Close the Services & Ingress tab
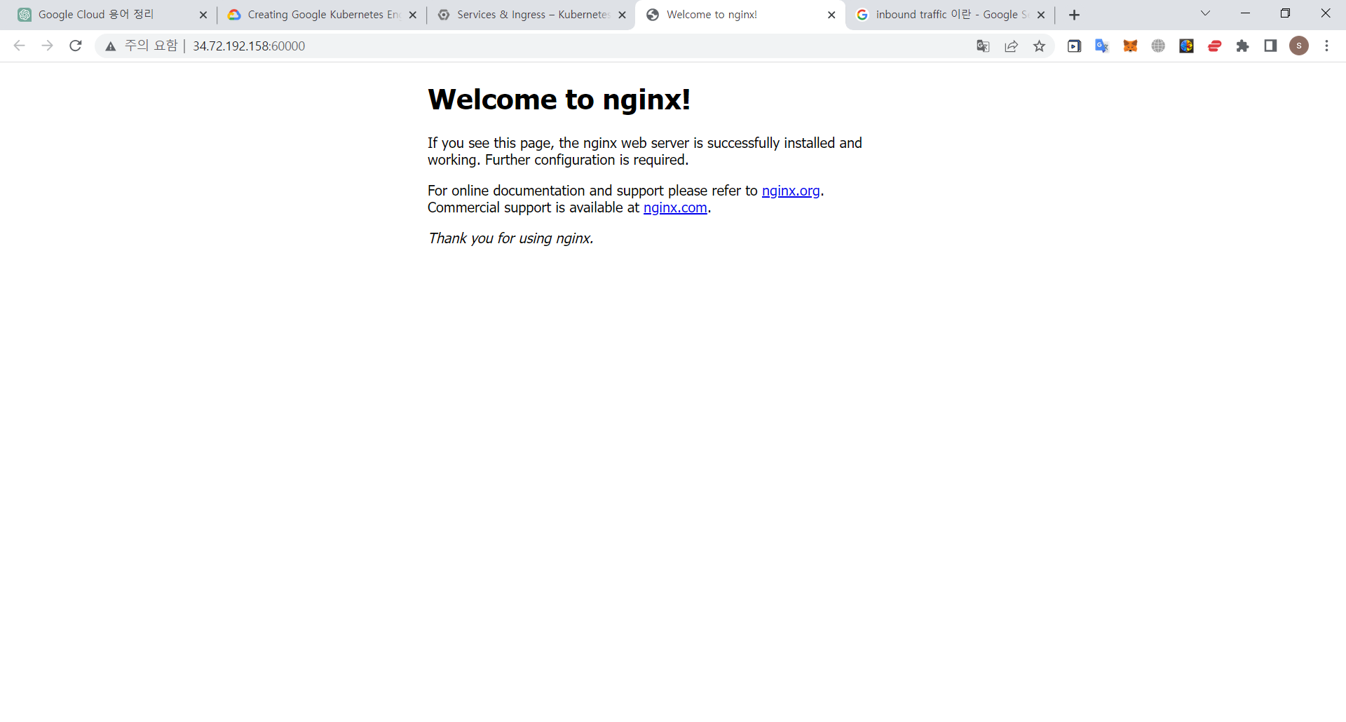This screenshot has height=722, width=1346. 622,15
